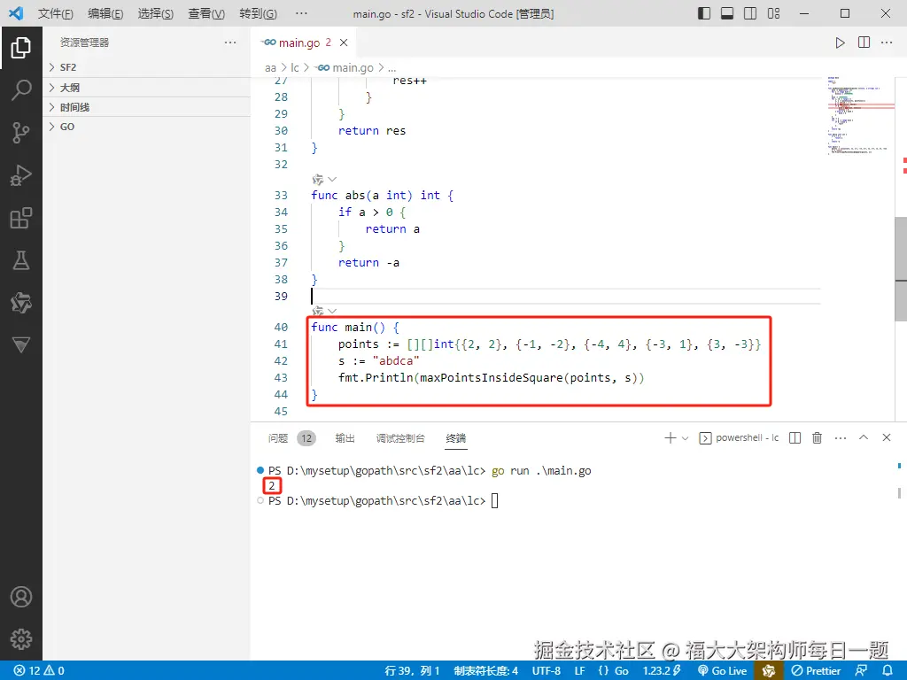907x680 pixels.
Task: Toggle bottom panel layout icon
Action: tap(727, 13)
